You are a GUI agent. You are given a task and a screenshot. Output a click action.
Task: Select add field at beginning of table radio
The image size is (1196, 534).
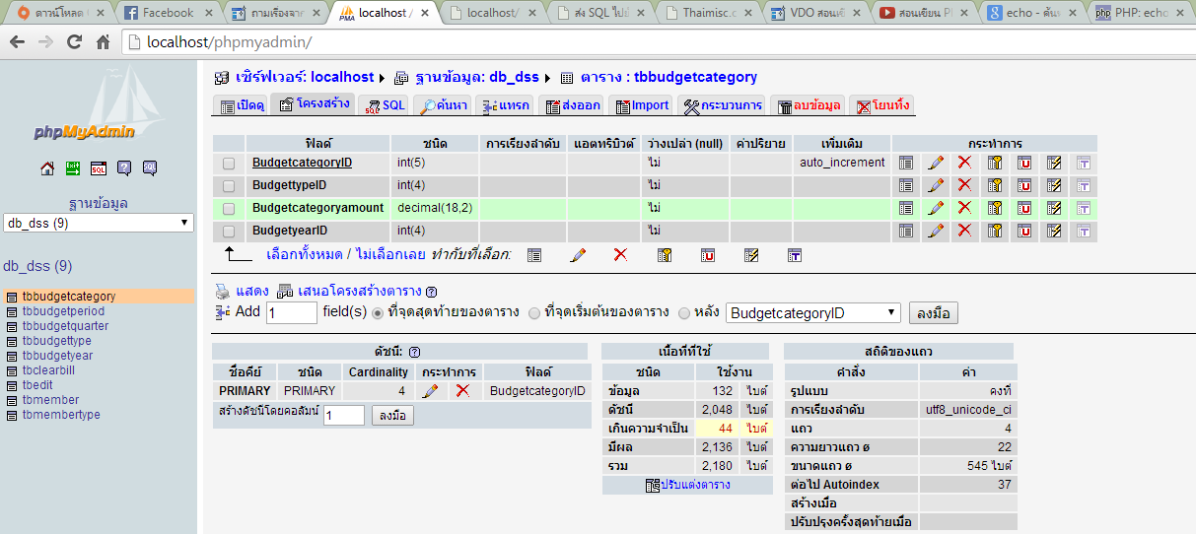(534, 313)
